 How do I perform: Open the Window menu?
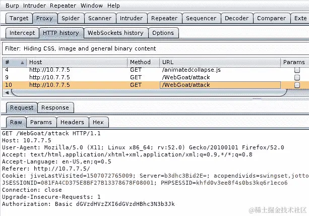coord(92,6)
